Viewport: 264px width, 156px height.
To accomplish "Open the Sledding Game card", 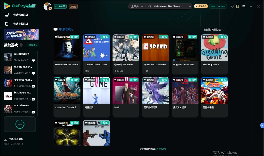I will pyautogui.click(x=214, y=54).
